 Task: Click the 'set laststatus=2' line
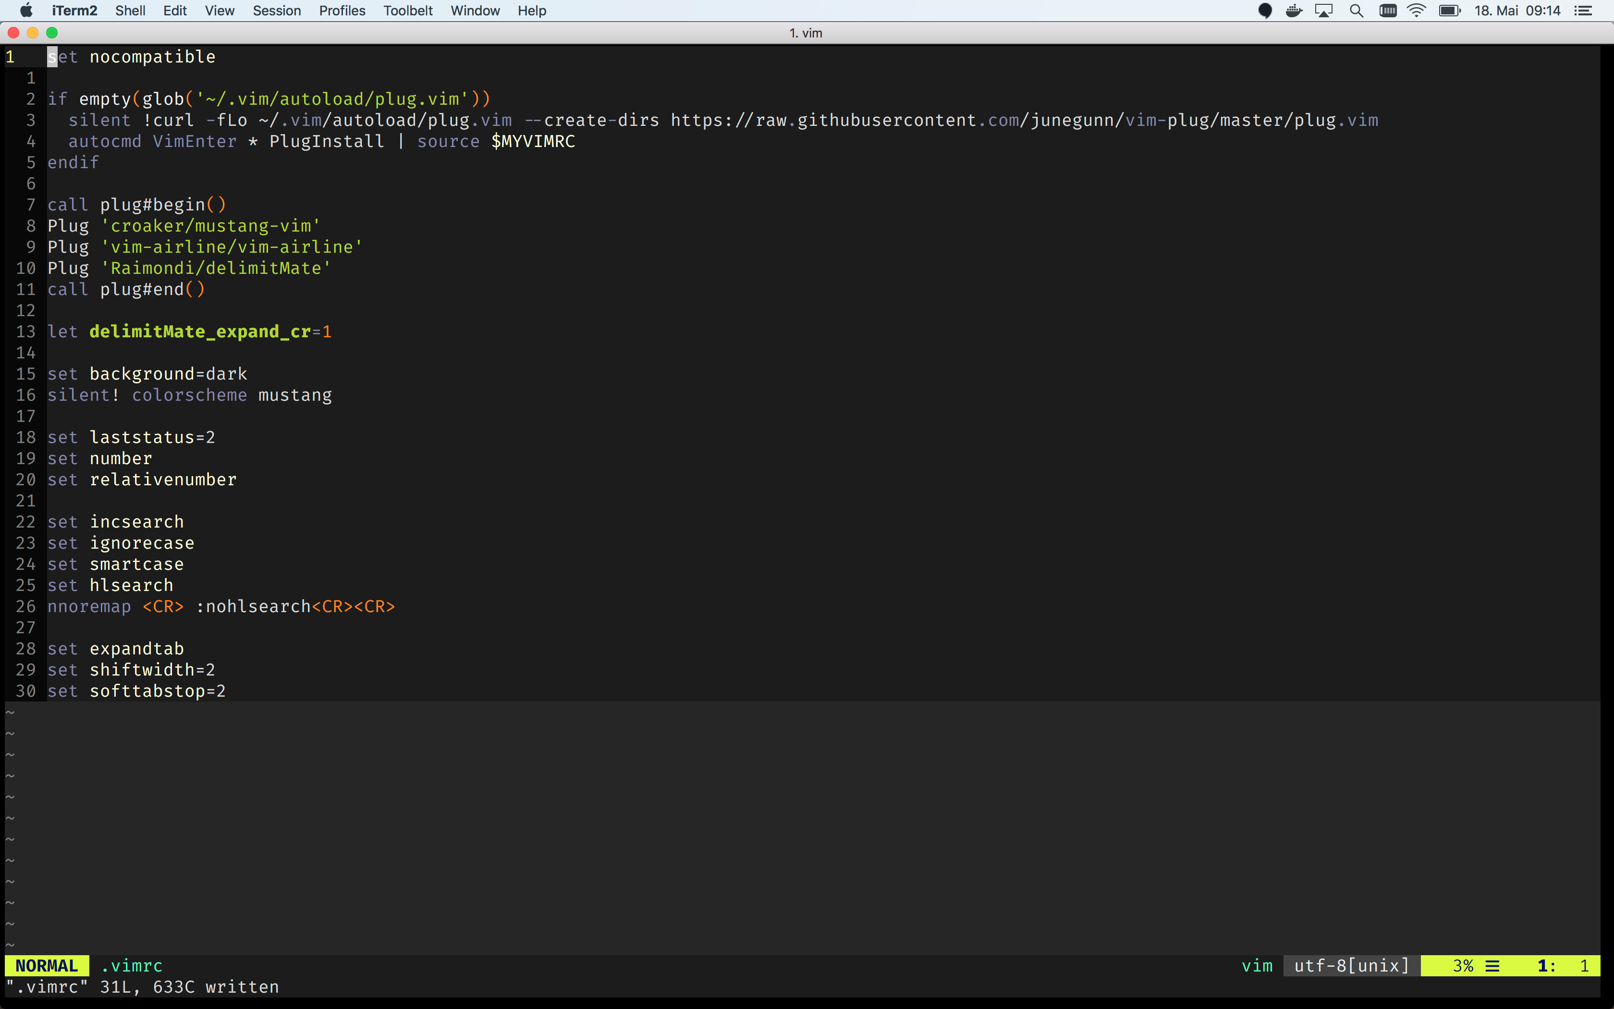tap(132, 437)
